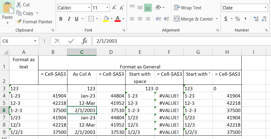This screenshot has height=139, width=271.
Task: Open the Calibri font name dropdown
Action: tap(89, 8)
